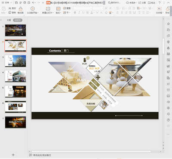
Task: Click the New Slide (新建幻灯片) icon
Action: pos(48,9)
